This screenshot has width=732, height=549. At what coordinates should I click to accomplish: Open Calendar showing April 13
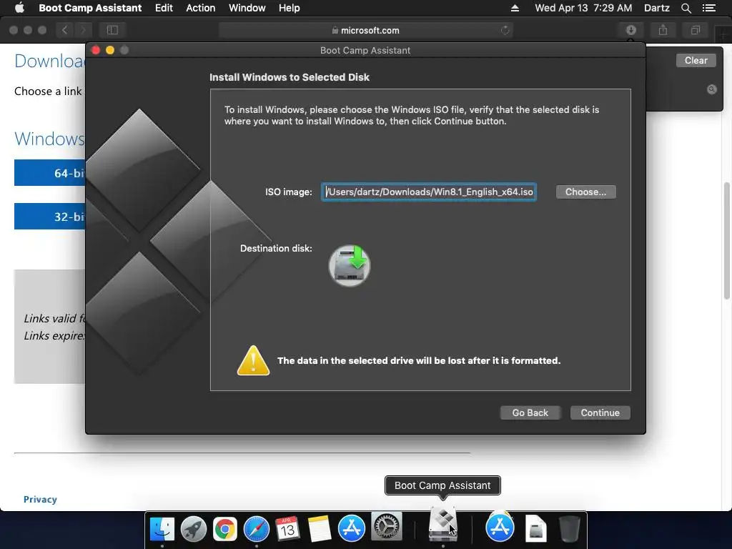[287, 529]
